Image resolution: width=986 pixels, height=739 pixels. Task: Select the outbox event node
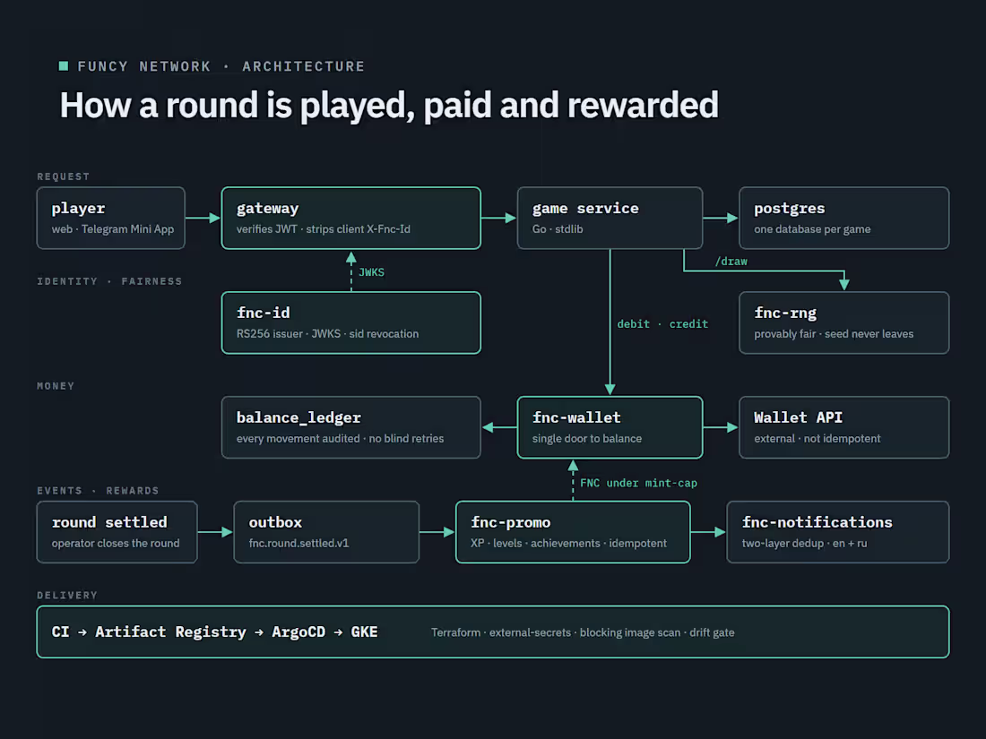click(x=326, y=532)
